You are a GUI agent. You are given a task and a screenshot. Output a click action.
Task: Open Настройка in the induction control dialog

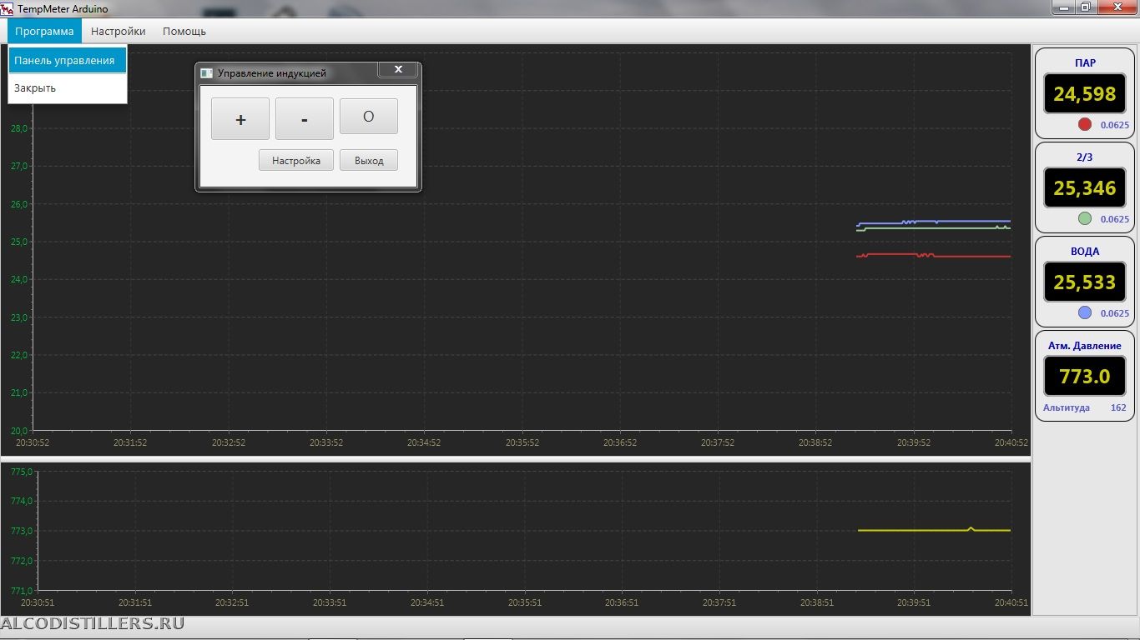(x=295, y=160)
